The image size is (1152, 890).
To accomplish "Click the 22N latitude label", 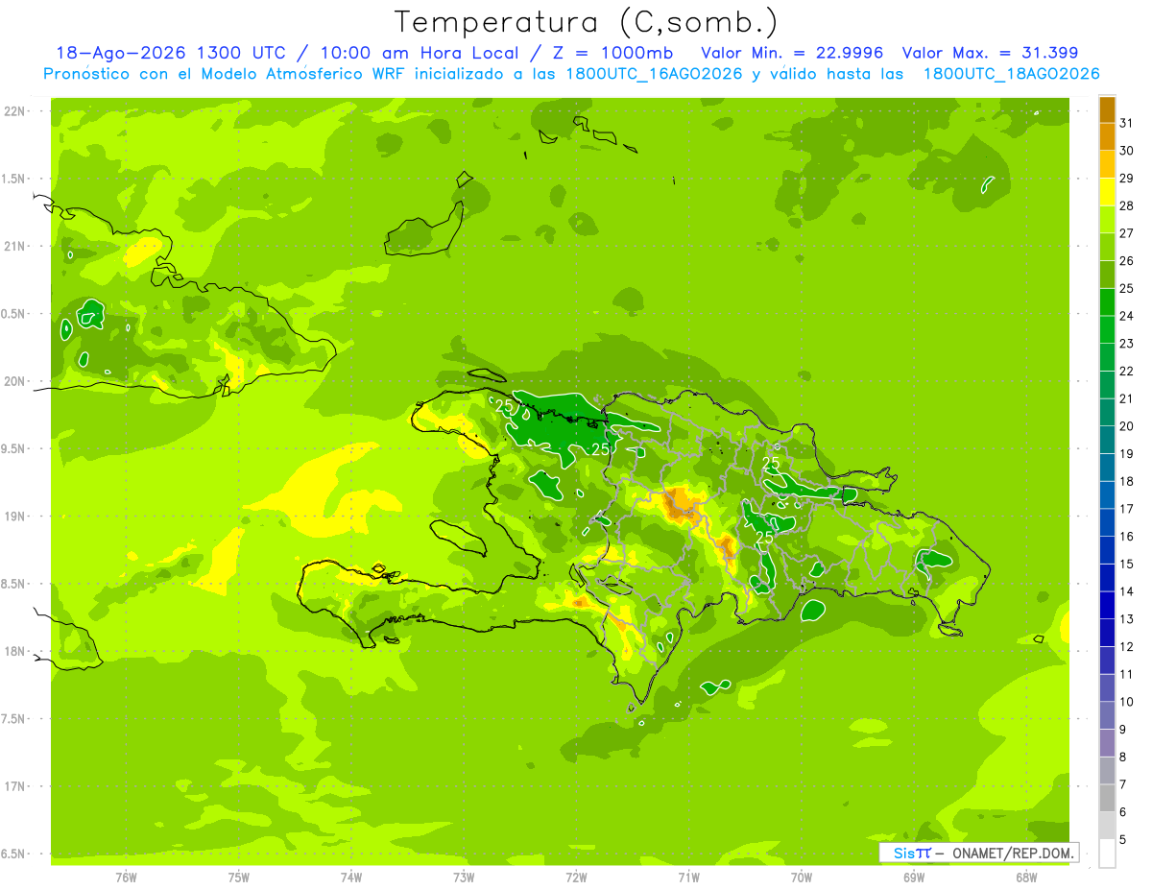I will tap(14, 111).
